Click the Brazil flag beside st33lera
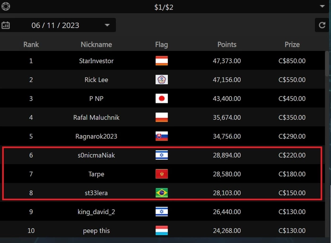Image resolution: width=331 pixels, height=243 pixels. point(162,193)
